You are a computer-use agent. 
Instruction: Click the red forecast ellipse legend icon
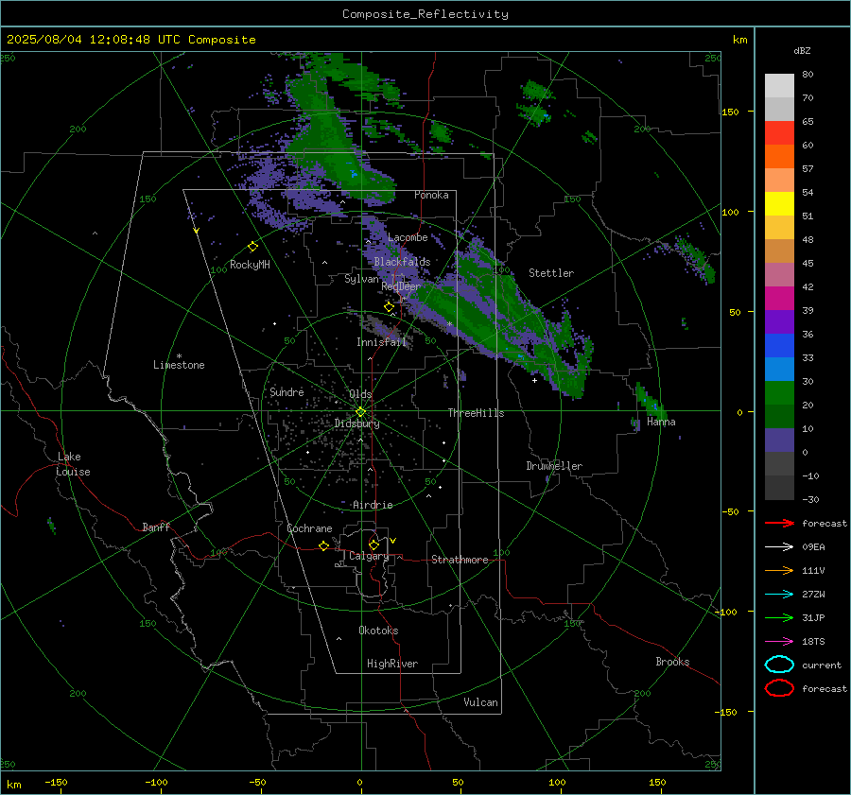click(x=779, y=688)
